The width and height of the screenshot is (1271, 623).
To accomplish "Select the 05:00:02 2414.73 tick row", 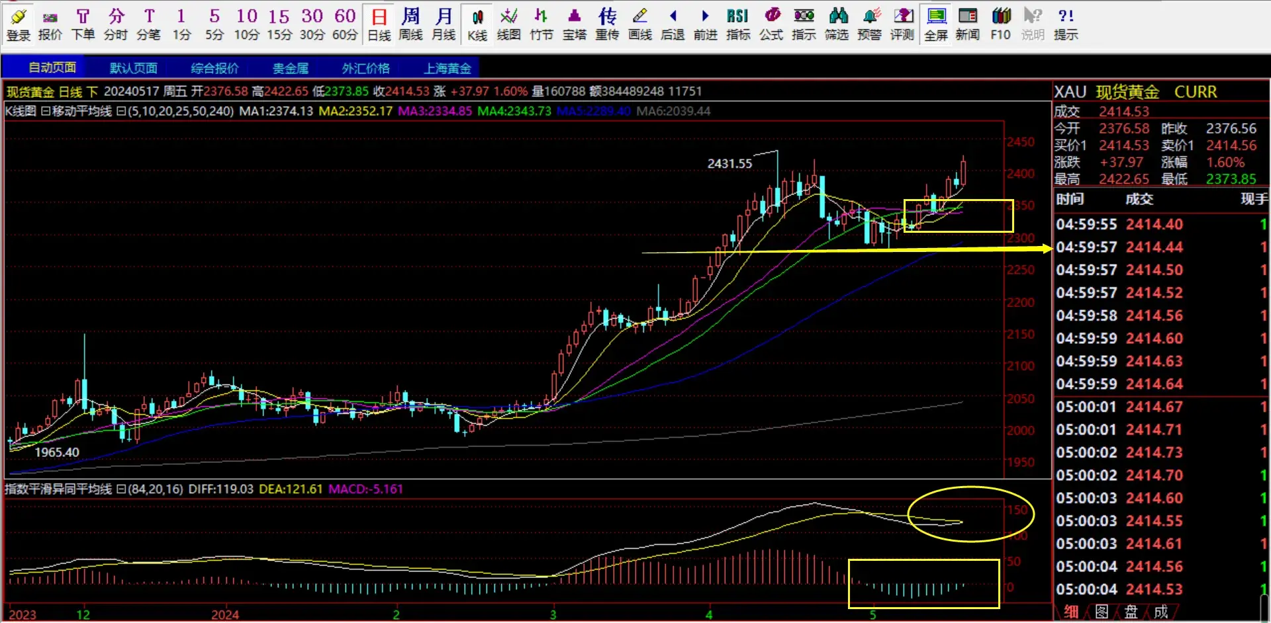I will 1161,452.
